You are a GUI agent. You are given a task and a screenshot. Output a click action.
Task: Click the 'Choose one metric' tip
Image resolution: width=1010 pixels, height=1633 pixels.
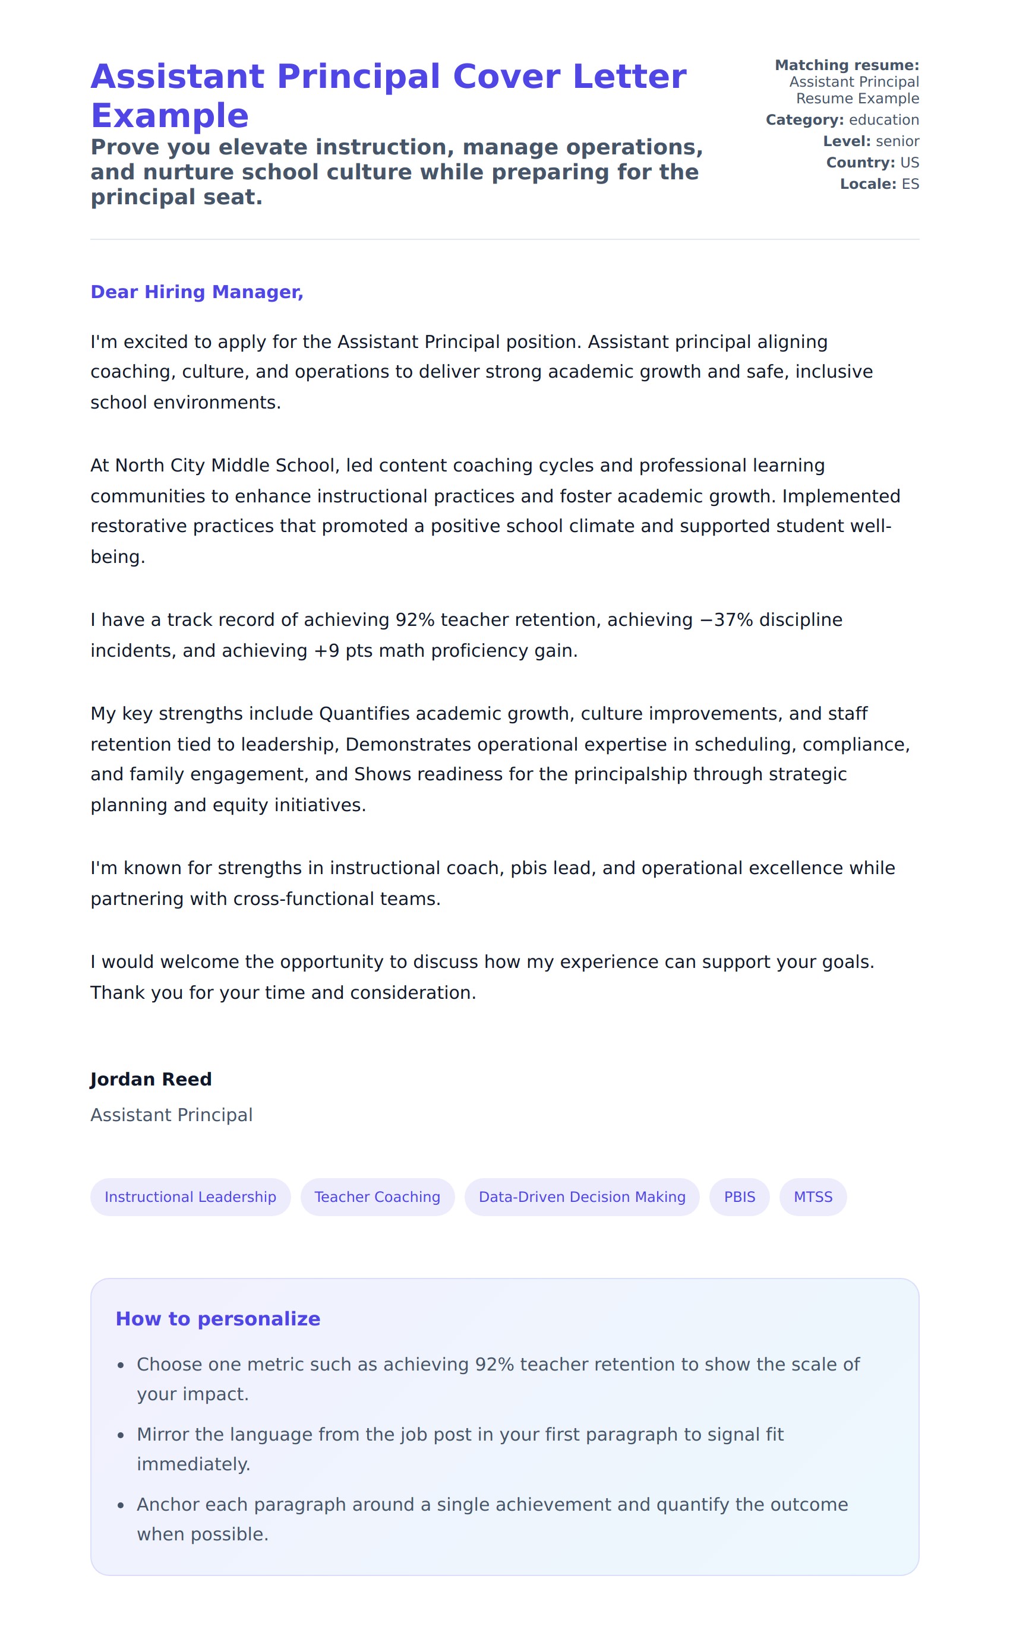(498, 1379)
